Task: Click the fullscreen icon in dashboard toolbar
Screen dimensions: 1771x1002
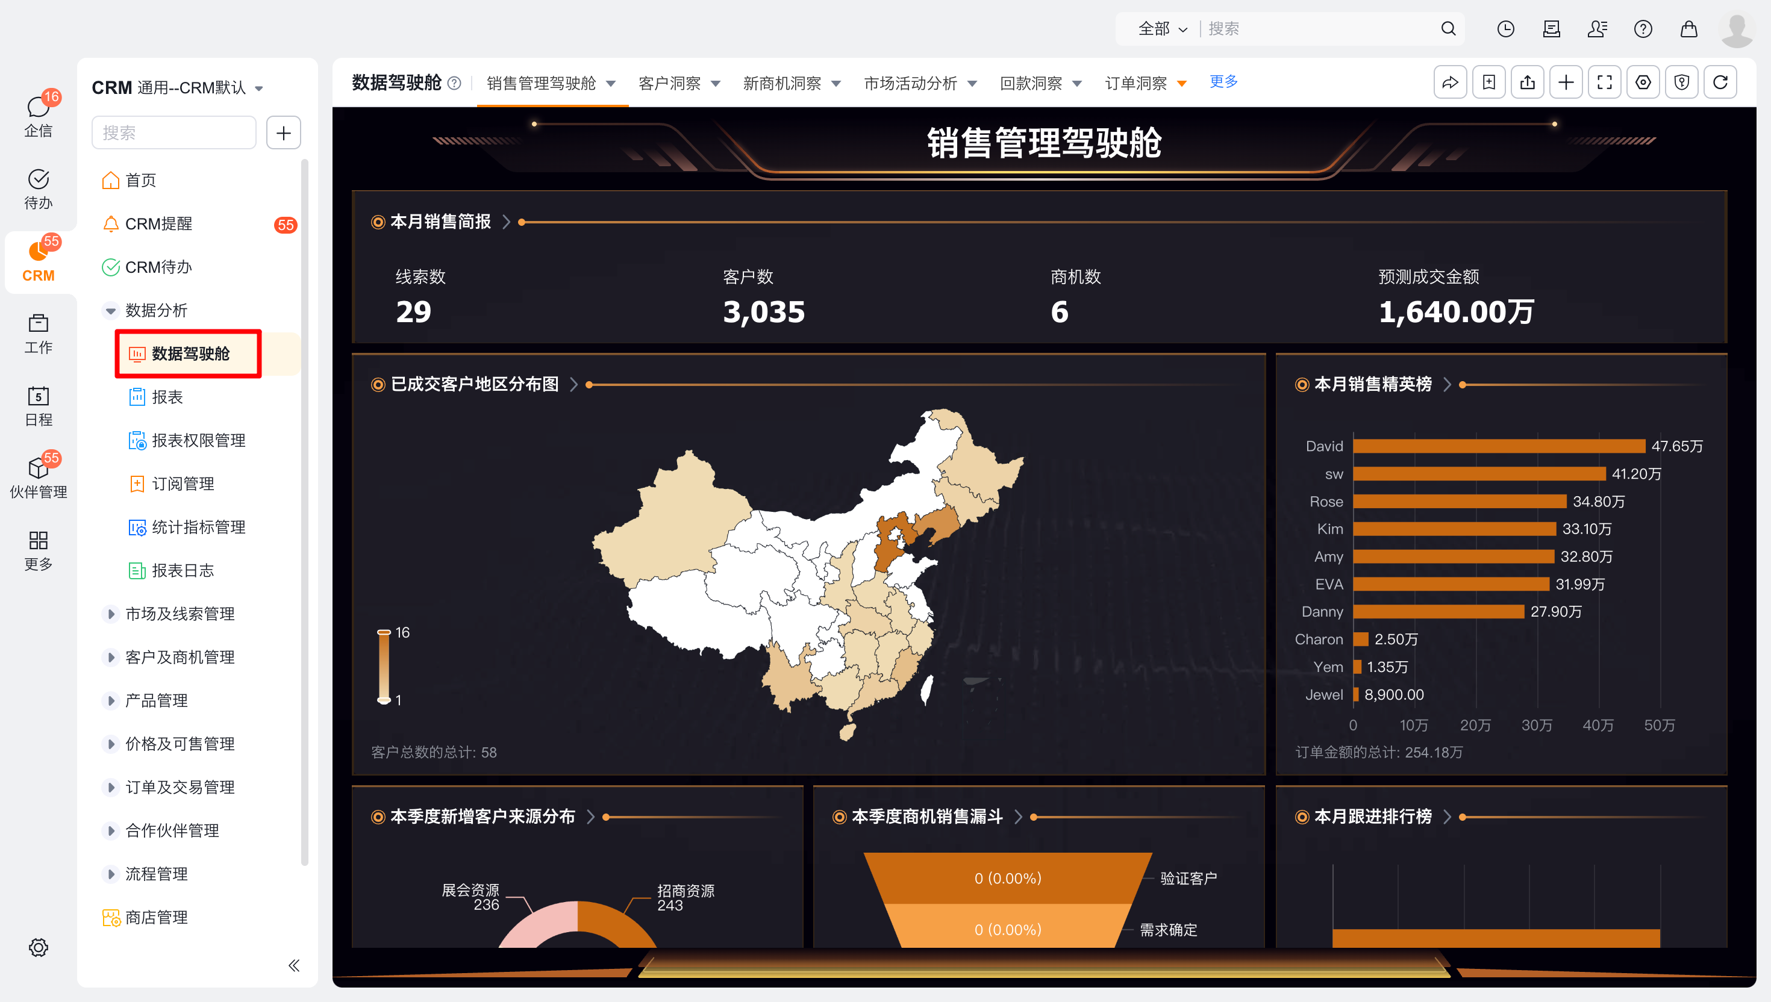Action: click(1604, 82)
